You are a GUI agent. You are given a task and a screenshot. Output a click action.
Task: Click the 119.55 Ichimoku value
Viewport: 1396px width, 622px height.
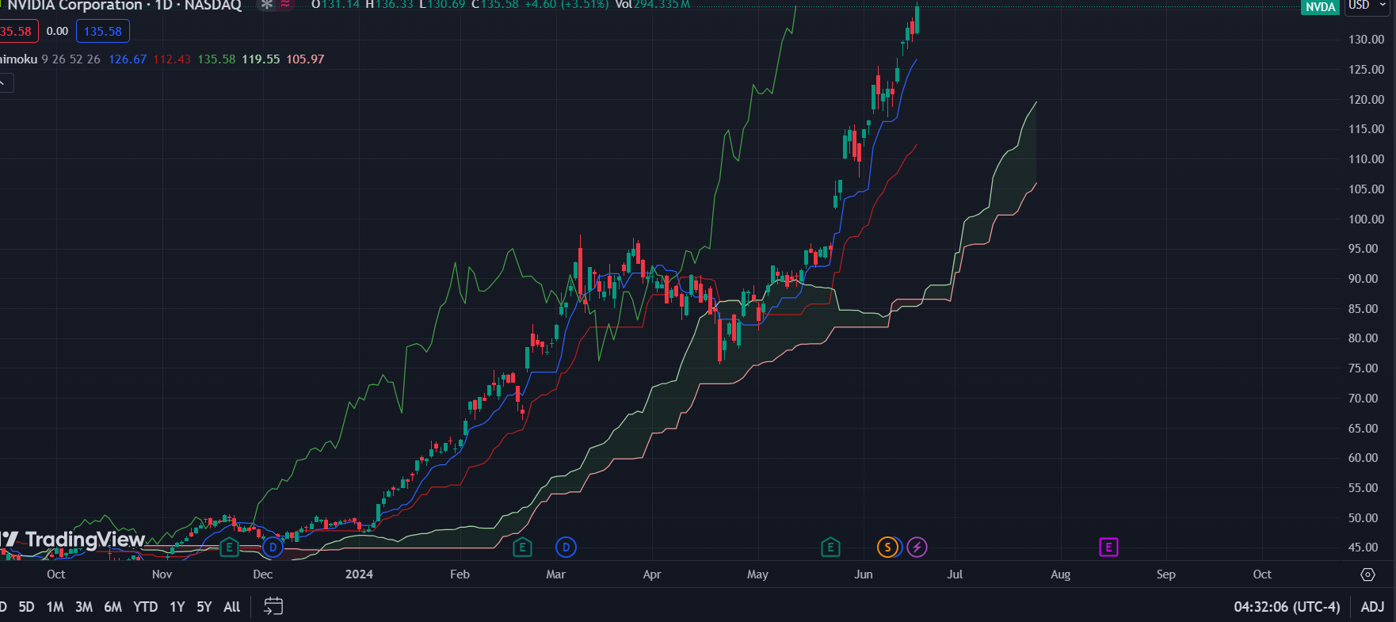(x=261, y=59)
